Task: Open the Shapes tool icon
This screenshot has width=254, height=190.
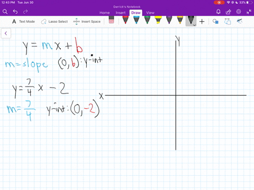Action: coord(215,22)
